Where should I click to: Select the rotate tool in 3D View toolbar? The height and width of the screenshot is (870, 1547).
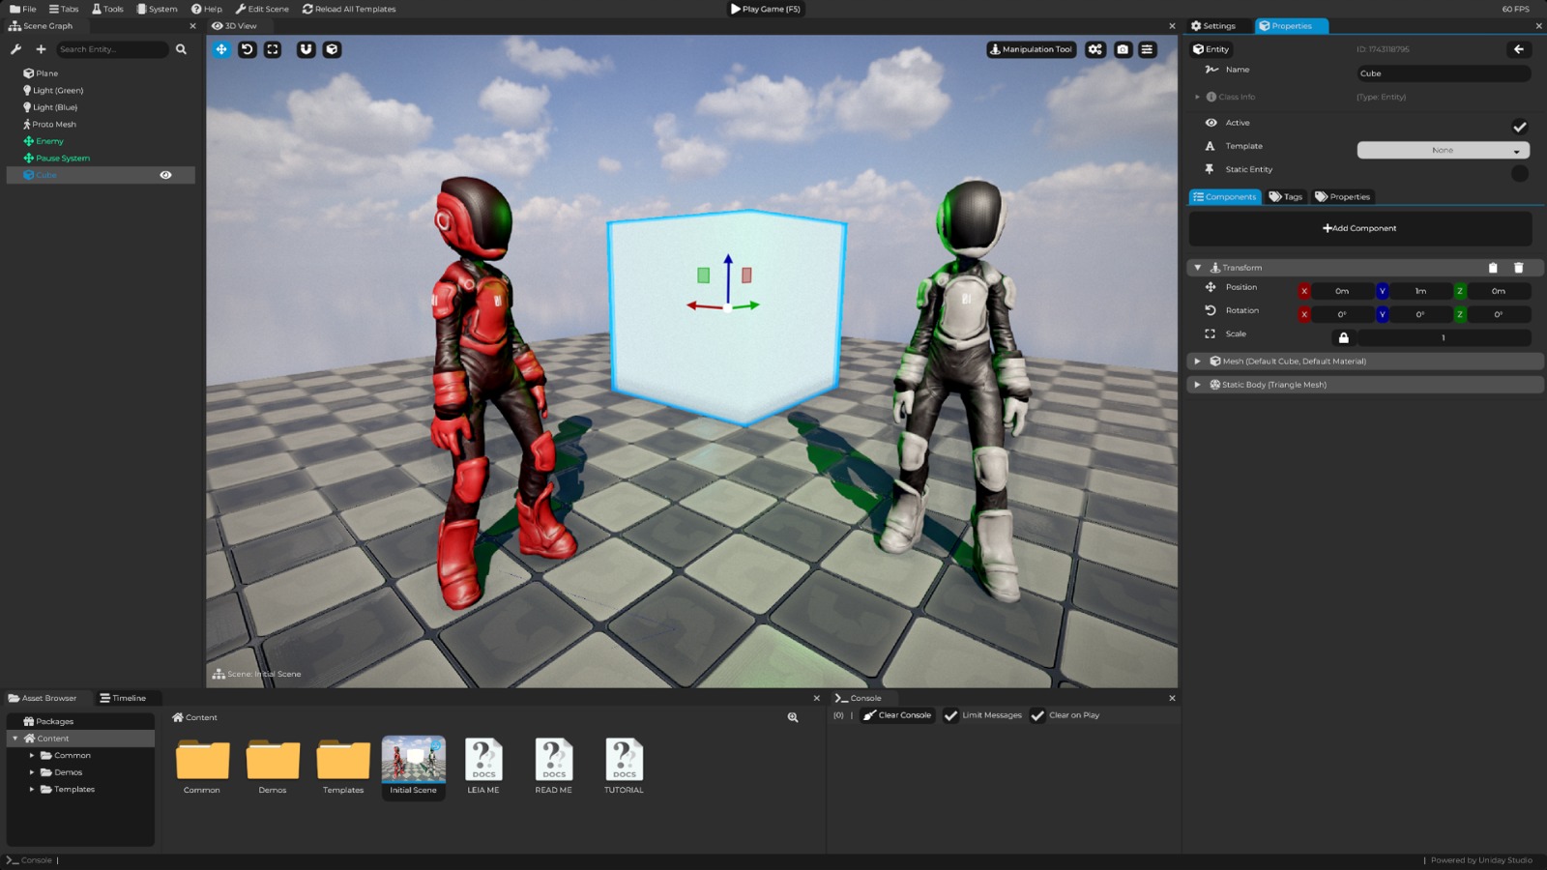point(248,49)
